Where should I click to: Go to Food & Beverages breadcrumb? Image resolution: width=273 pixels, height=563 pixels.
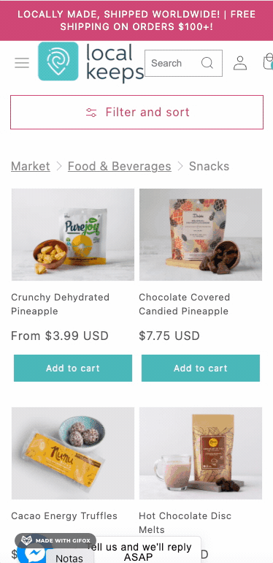coord(119,166)
